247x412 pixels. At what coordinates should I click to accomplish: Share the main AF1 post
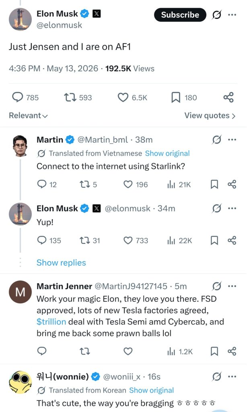pos(228,97)
